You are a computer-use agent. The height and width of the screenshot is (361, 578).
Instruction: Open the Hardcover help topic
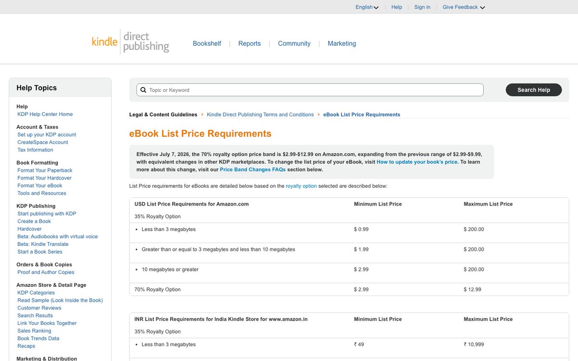(x=29, y=229)
